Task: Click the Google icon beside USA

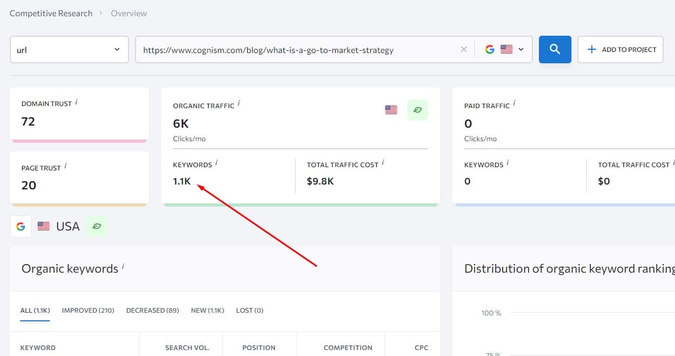Action: pyautogui.click(x=21, y=227)
